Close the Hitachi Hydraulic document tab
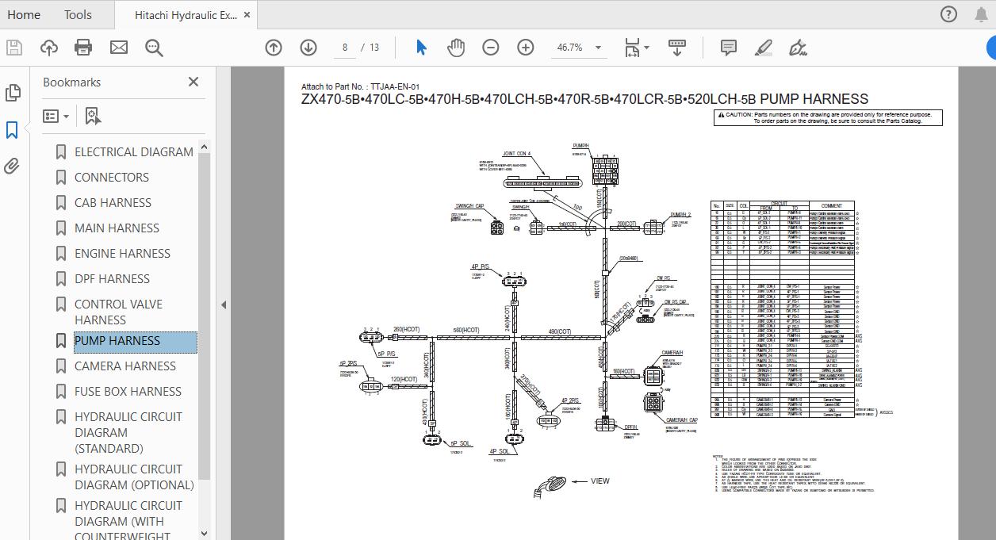The height and width of the screenshot is (540, 996). coord(247,15)
